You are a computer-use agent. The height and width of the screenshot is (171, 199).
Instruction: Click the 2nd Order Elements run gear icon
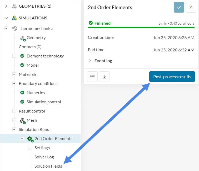tap(30, 139)
